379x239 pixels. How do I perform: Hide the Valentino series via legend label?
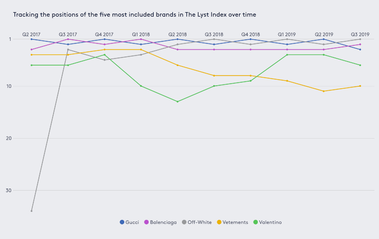(270, 222)
